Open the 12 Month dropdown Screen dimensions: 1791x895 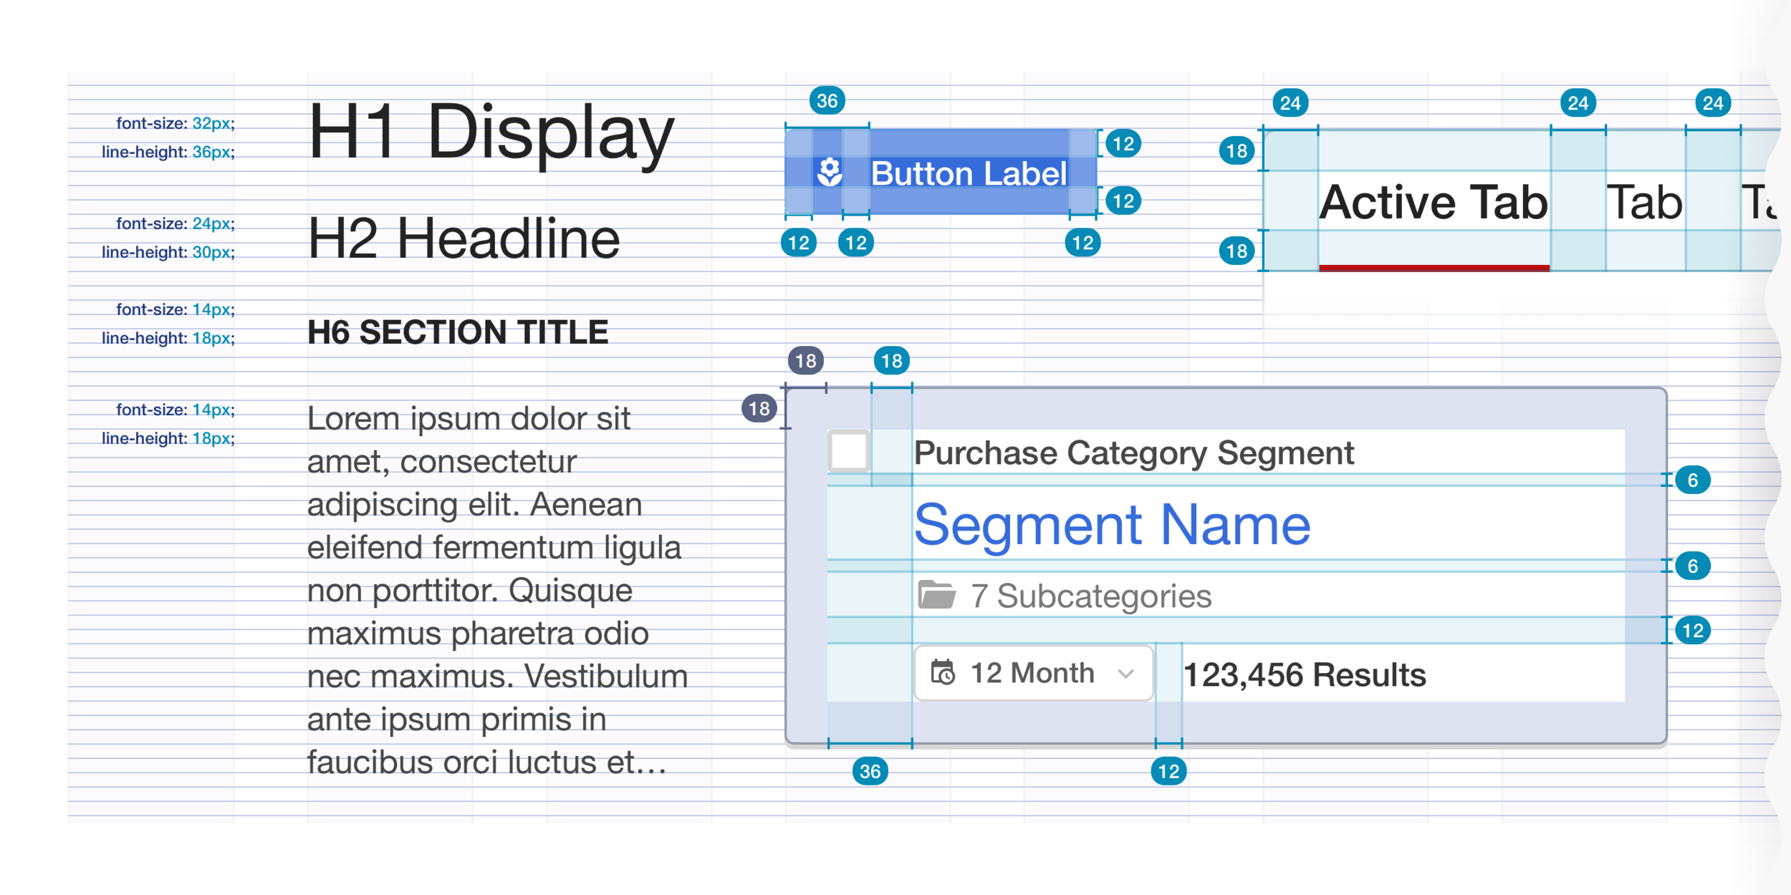tap(1032, 673)
